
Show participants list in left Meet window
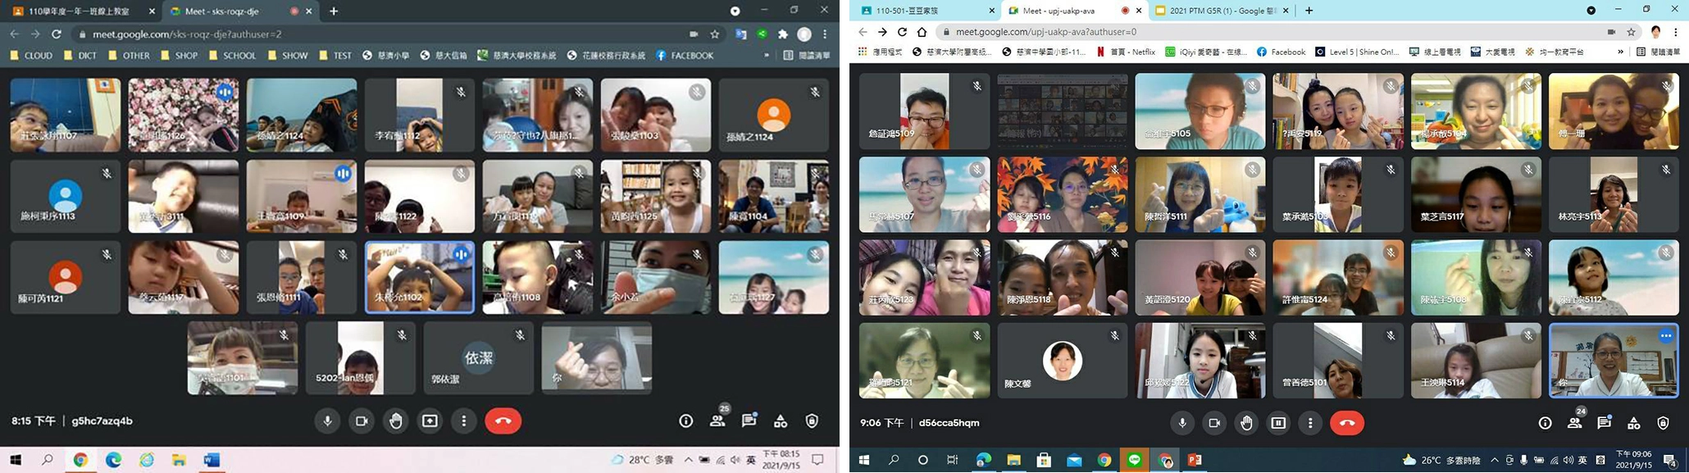[x=717, y=421]
